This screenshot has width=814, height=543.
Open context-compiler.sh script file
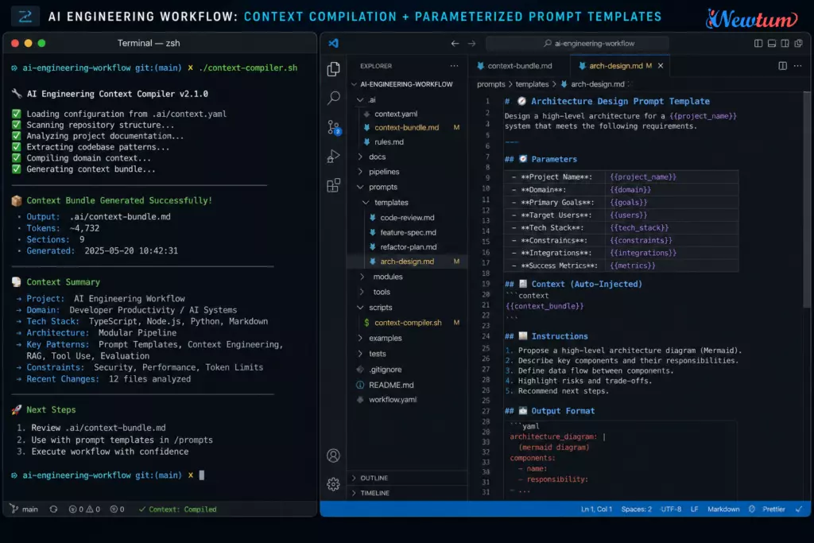click(x=408, y=322)
